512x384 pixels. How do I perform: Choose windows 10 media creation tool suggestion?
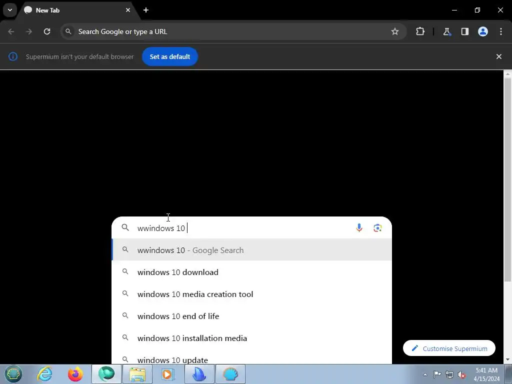252,294
